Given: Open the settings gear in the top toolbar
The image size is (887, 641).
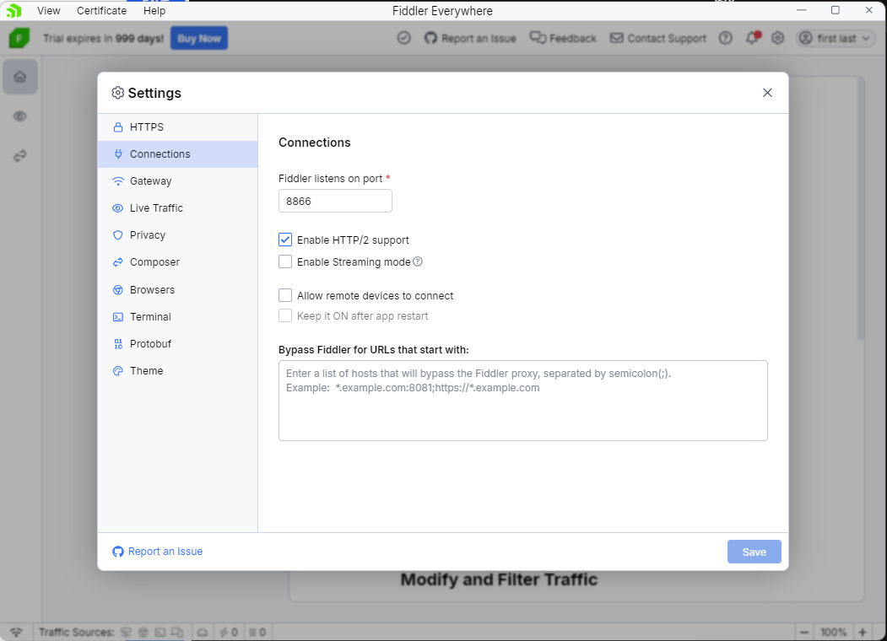Looking at the screenshot, I should pyautogui.click(x=777, y=38).
